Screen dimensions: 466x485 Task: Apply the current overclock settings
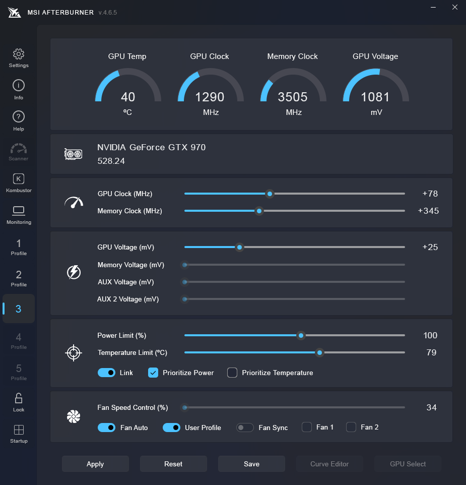click(95, 463)
